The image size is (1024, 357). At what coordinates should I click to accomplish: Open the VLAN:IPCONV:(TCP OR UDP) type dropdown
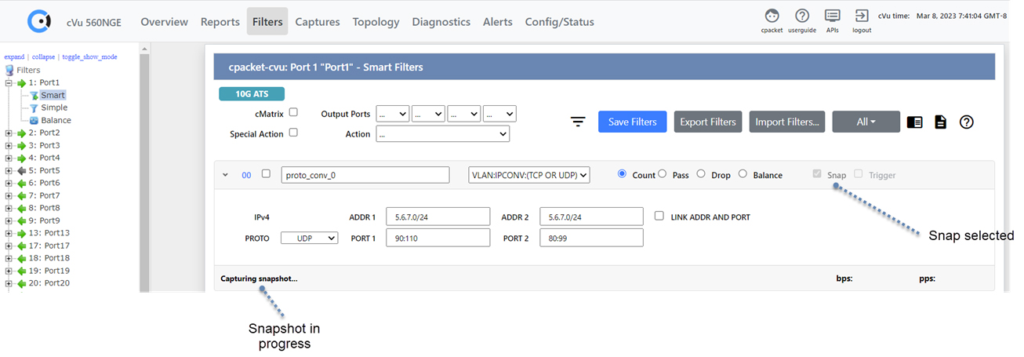point(529,175)
